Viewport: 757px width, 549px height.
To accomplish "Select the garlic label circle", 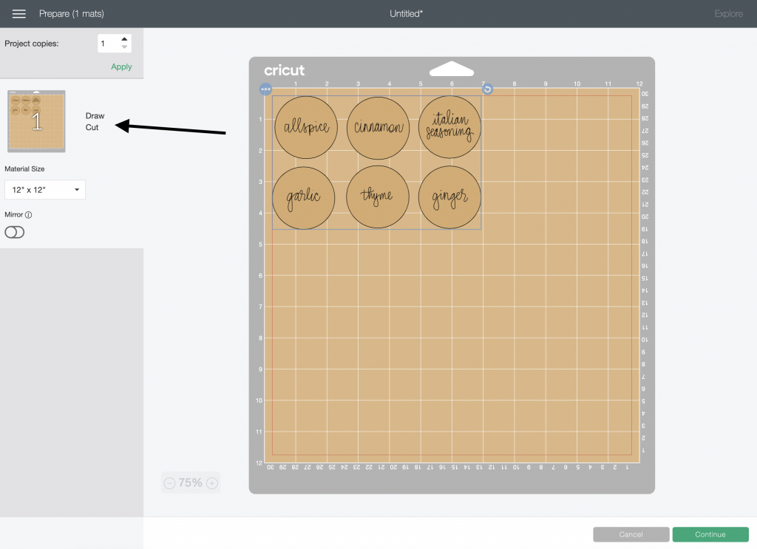I will tap(304, 198).
